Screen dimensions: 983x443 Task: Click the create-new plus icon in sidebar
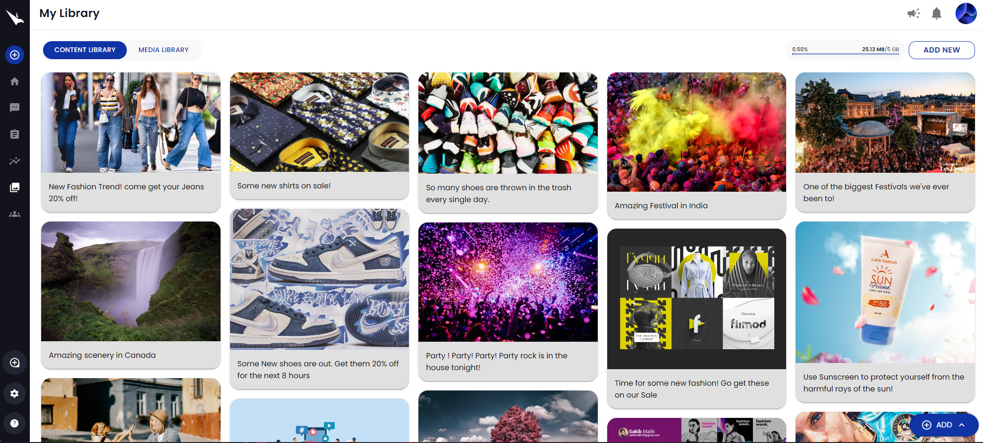[x=15, y=55]
